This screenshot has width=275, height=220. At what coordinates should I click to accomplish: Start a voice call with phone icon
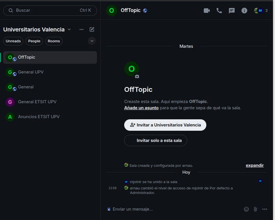pyautogui.click(x=219, y=11)
